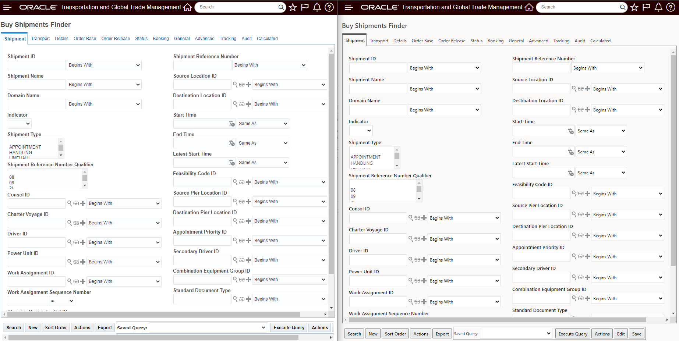The height and width of the screenshot is (341, 679).
Task: Click Source Location ID lookup magnifier in left window
Action: pyautogui.click(x=235, y=84)
